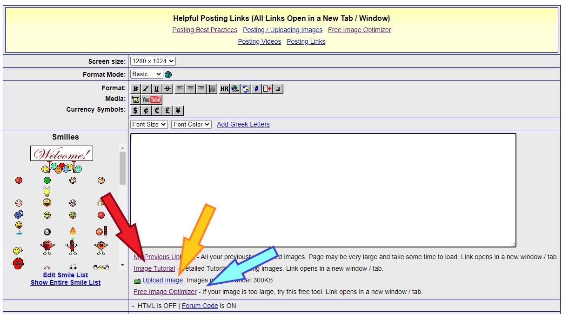Justify the text with the fourth alignment icon
The height and width of the screenshot is (314, 569).
point(212,88)
